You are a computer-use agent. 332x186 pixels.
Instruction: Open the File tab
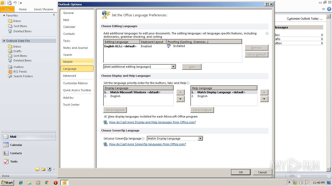(7, 9)
